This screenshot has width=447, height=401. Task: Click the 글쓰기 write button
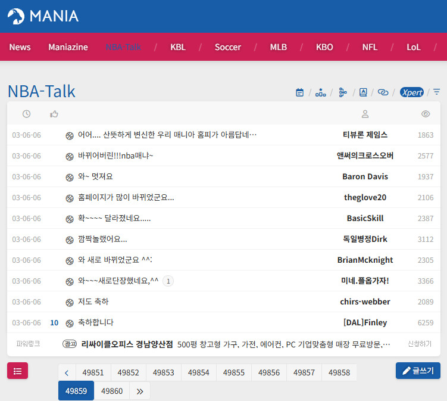coord(418,371)
